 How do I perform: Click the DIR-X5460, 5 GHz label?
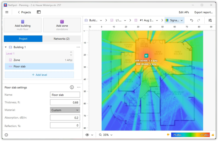pos(146,64)
